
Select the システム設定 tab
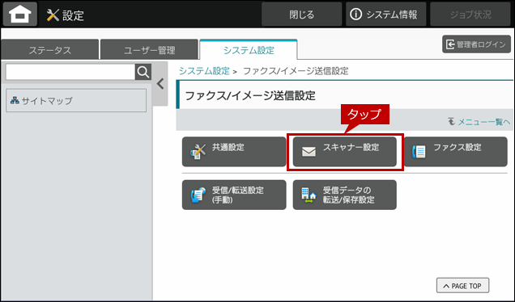249,50
